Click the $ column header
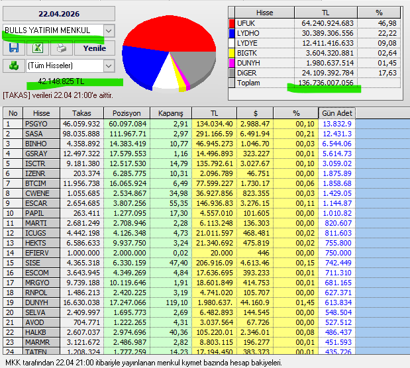The width and height of the screenshot is (410, 368). coord(255,113)
